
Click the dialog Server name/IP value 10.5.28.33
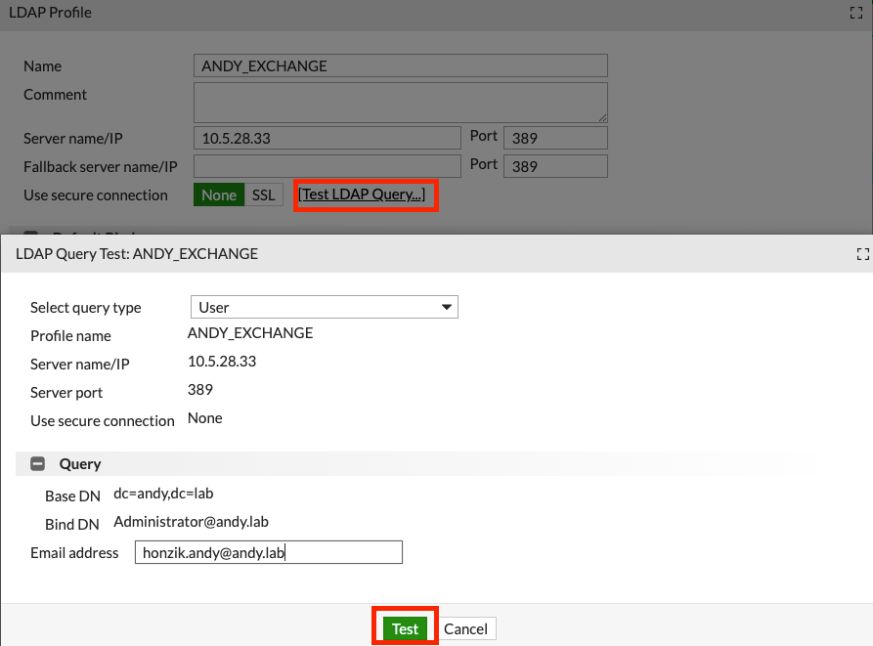222,361
